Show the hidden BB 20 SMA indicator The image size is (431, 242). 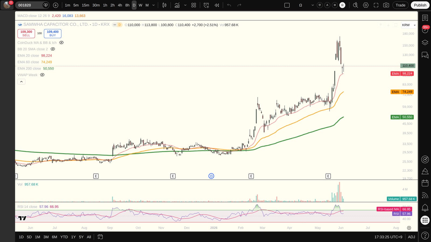[x=53, y=49]
